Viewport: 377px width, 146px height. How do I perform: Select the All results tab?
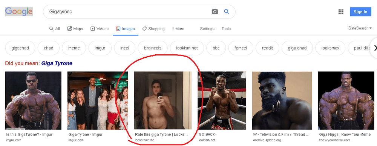[x=55, y=29]
